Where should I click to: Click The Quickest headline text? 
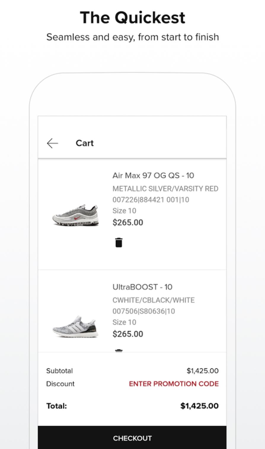[132, 18]
